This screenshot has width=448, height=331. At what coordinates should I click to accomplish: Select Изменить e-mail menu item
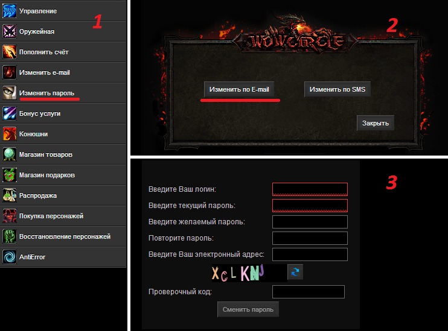(45, 72)
